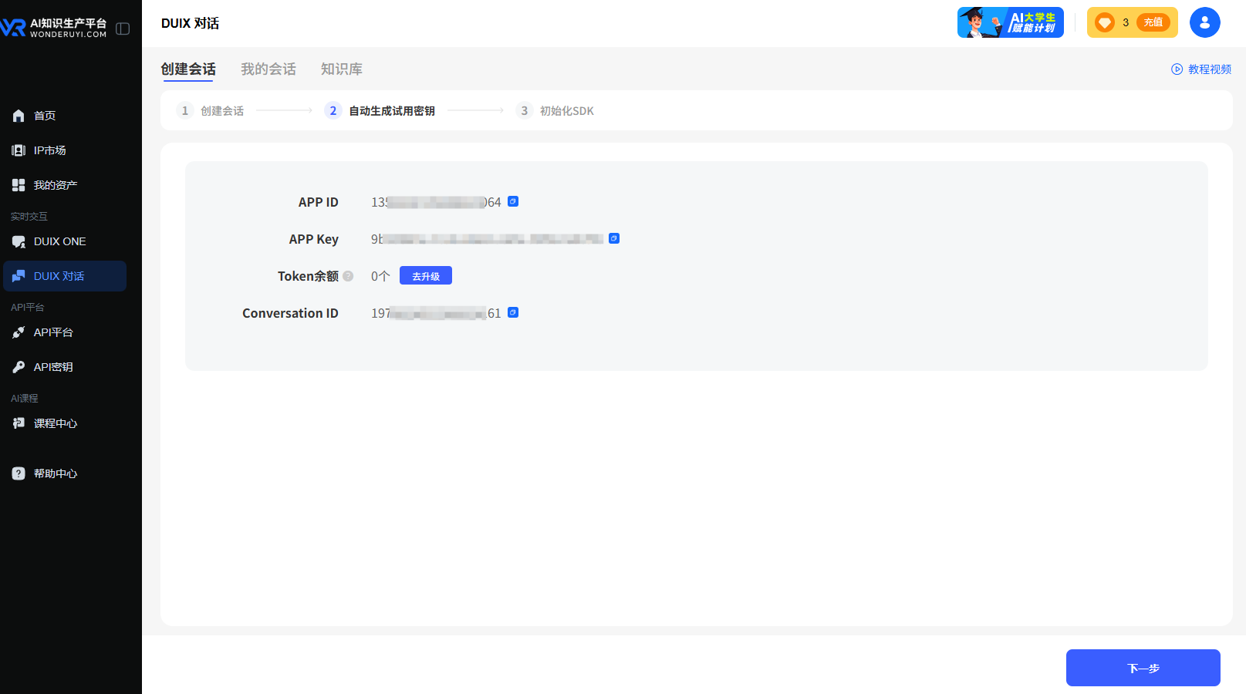Screen dimensions: 1246x694
Task: Select the 创建会话 tab
Action: click(x=188, y=69)
